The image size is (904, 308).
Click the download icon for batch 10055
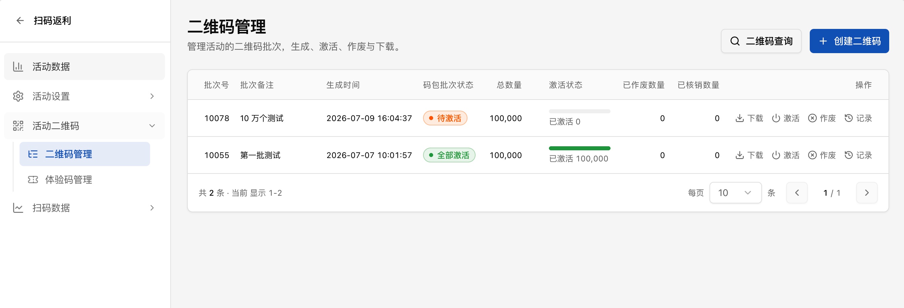point(739,155)
